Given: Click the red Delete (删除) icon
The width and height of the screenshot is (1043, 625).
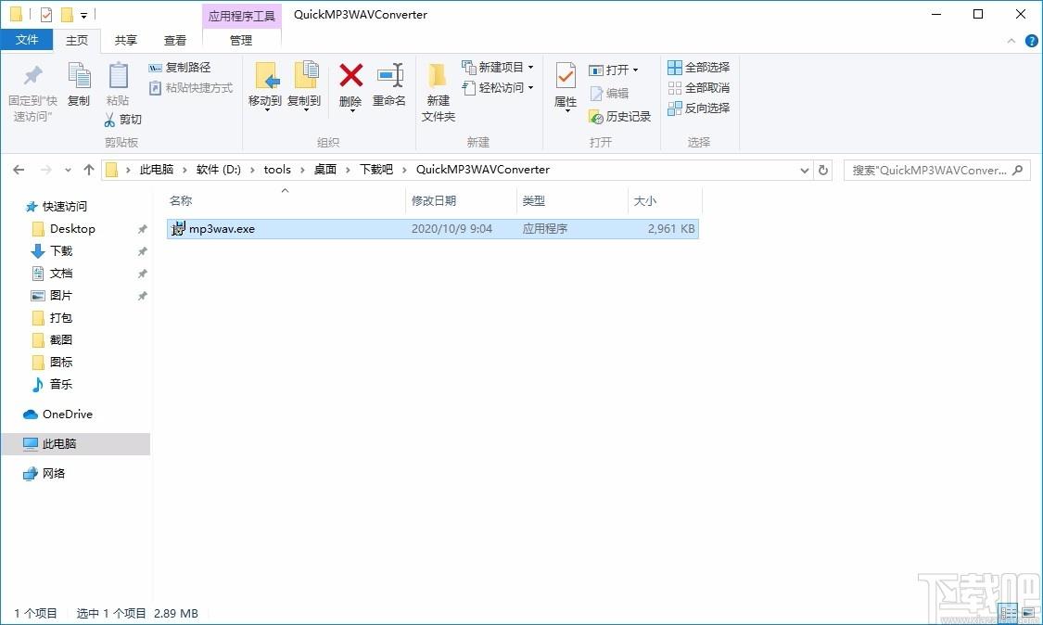Looking at the screenshot, I should point(350,75).
